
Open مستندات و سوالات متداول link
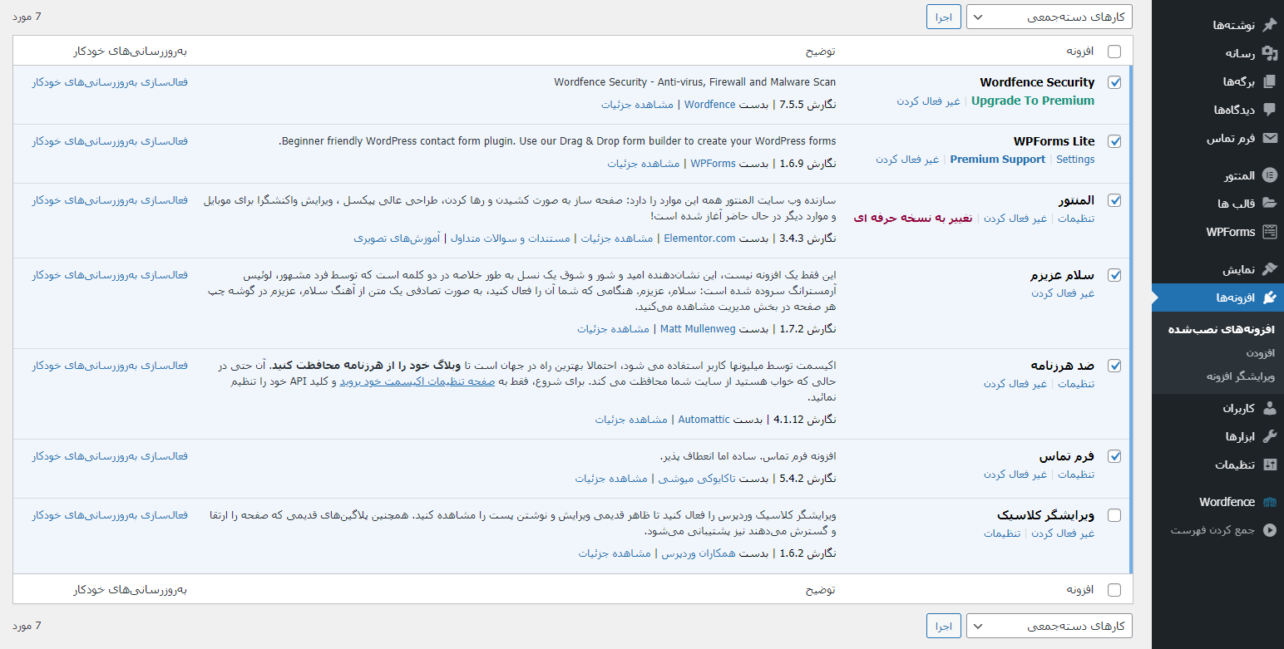511,238
